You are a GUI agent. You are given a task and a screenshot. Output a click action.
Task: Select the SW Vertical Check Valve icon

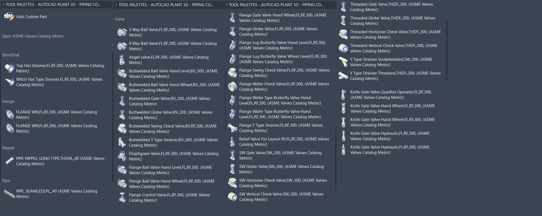click(233, 197)
